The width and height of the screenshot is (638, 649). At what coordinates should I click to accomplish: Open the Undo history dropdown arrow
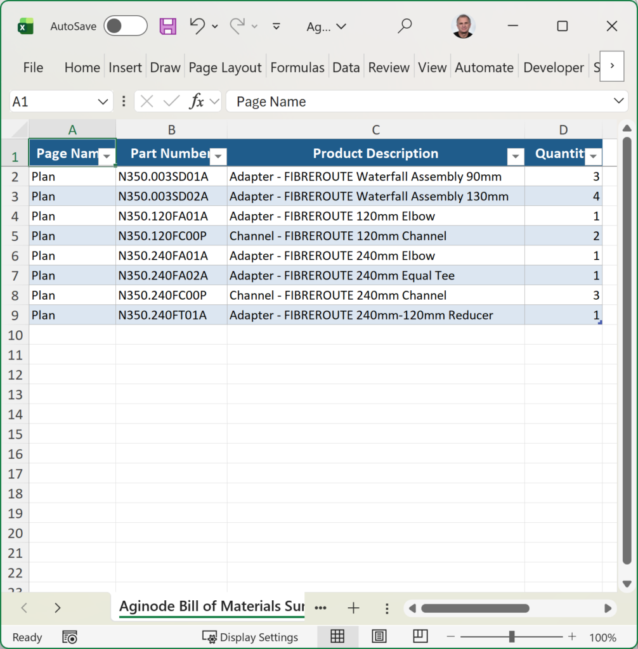pos(214,27)
